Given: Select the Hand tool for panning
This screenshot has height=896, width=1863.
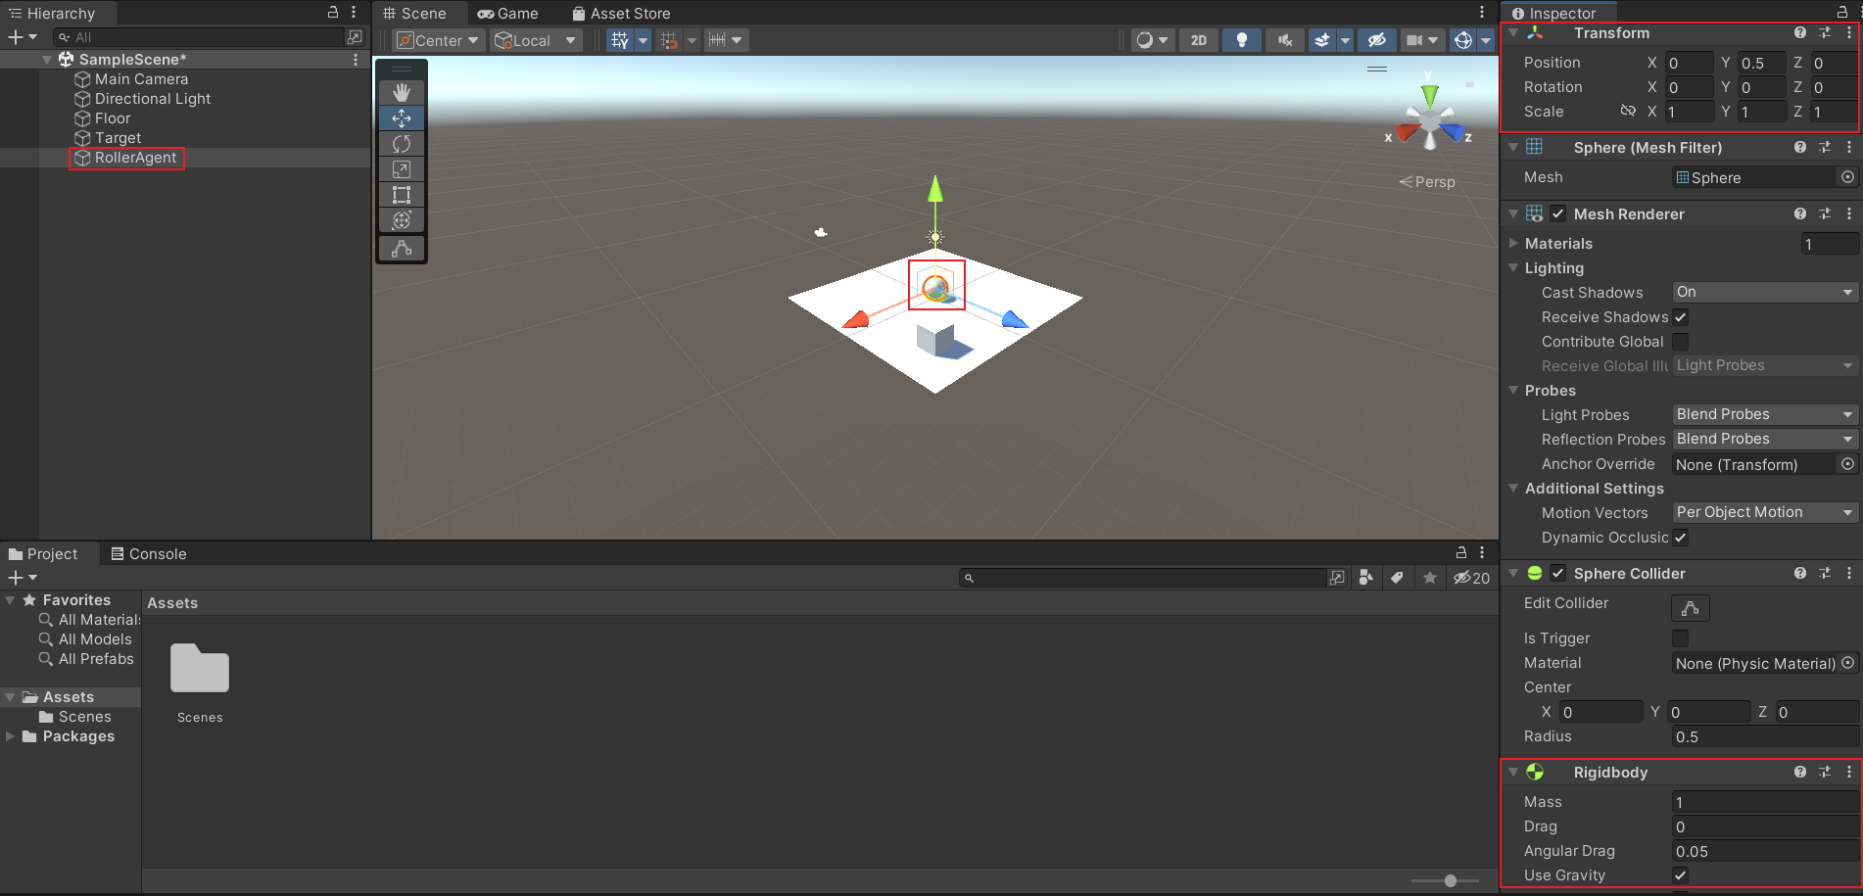Looking at the screenshot, I should (x=401, y=92).
